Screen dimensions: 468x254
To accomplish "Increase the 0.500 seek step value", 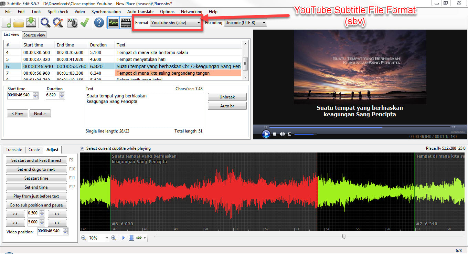I will click(42, 212).
